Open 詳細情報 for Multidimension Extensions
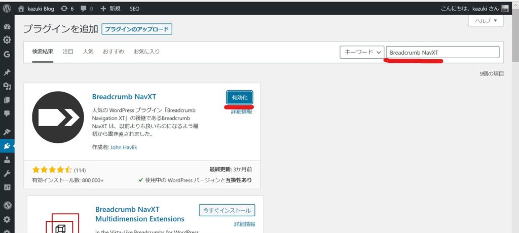Viewport: 519px width, 233px height. point(245,224)
